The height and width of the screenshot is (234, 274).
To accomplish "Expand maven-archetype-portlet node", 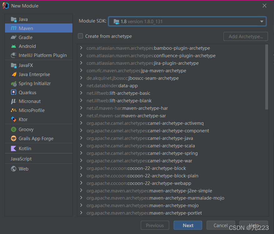I will coord(81,213).
